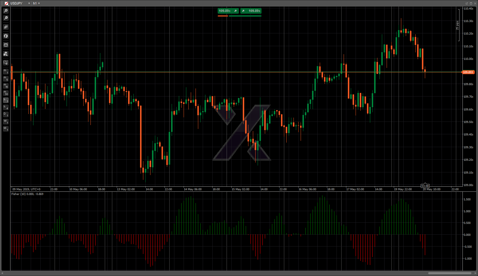Click the left sell button at 109.89
This screenshot has height=276, width=478.
228,11
